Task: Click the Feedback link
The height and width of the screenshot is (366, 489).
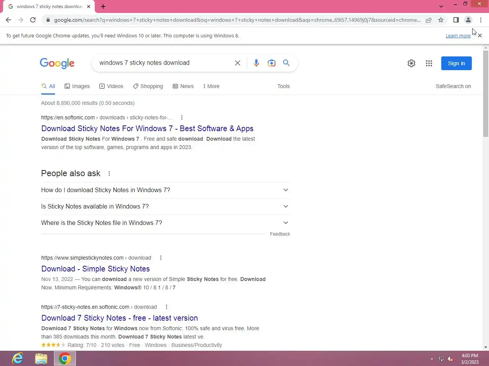Action: [x=280, y=234]
